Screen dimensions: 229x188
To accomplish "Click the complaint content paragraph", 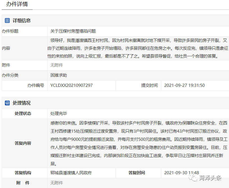I will click(x=138, y=48).
